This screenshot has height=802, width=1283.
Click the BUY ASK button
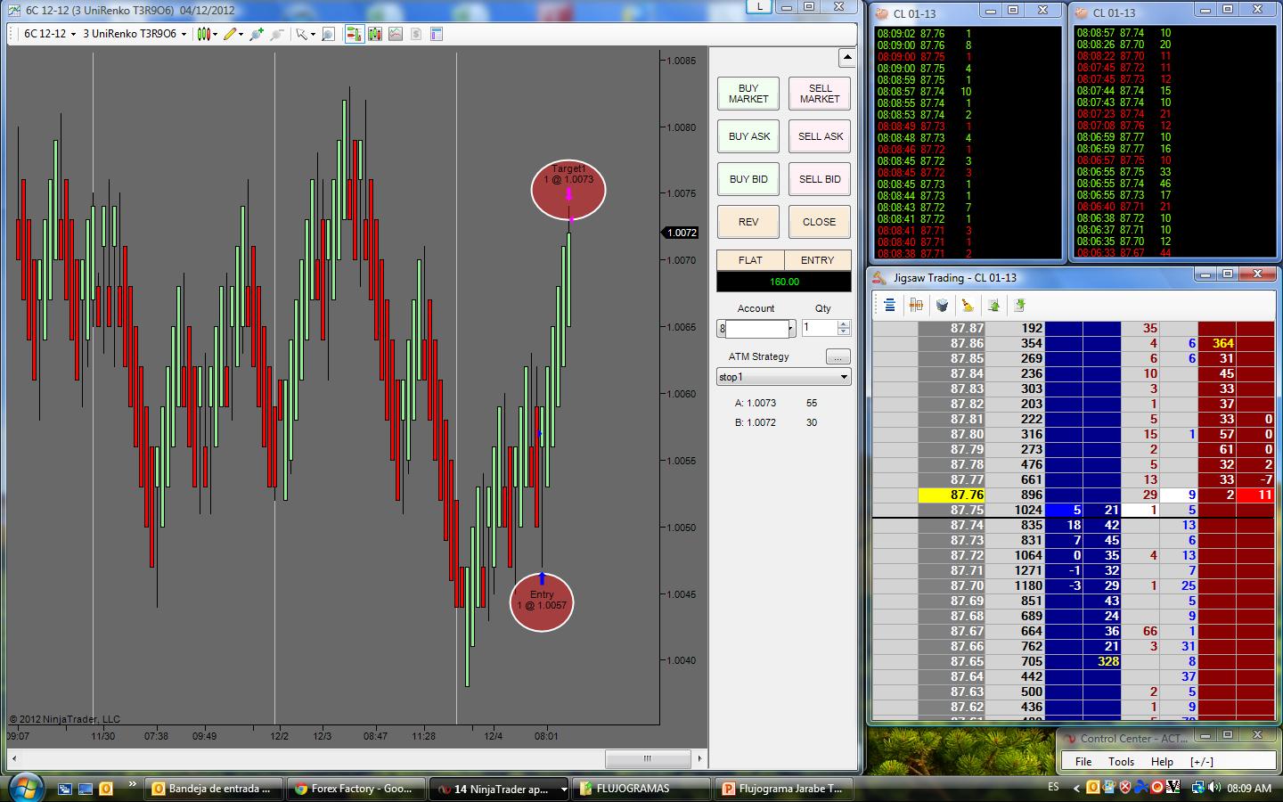pos(748,136)
